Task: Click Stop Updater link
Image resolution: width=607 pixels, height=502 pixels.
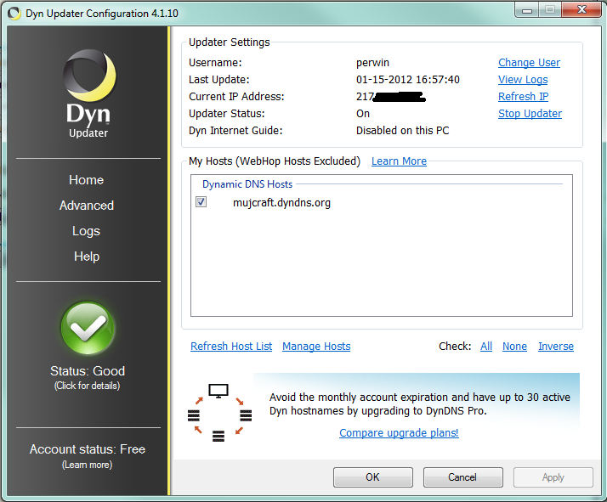Action: pyautogui.click(x=530, y=114)
